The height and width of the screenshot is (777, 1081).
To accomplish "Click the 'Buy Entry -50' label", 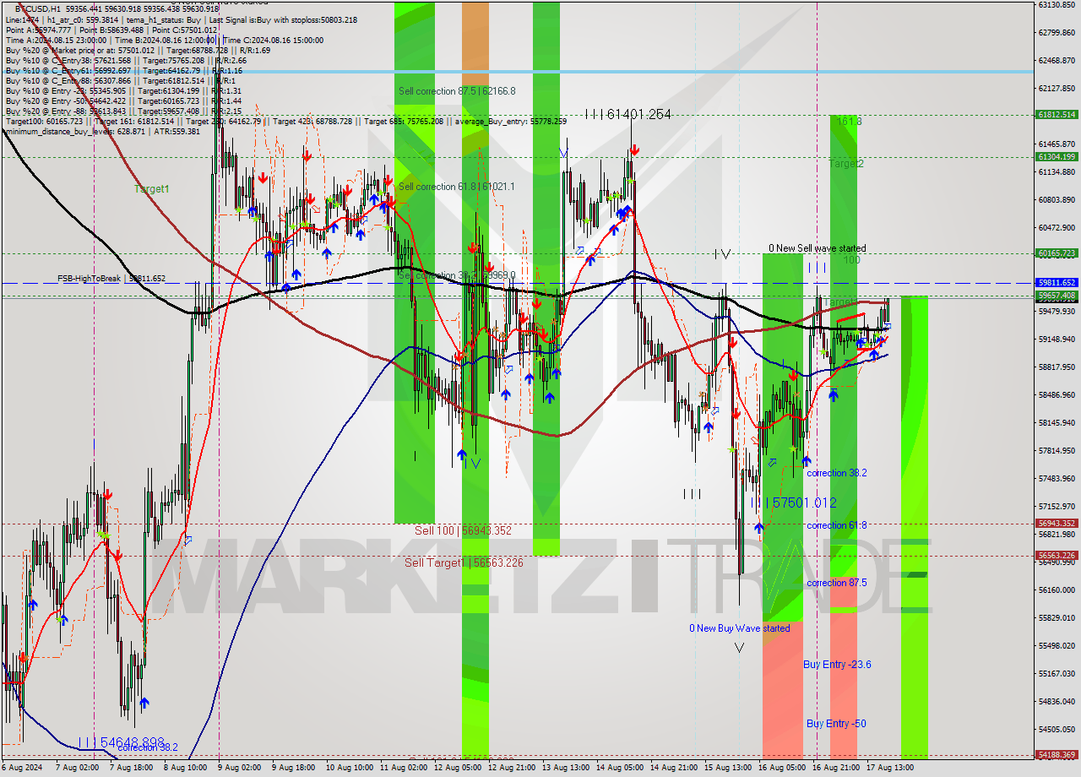I will pyautogui.click(x=836, y=724).
